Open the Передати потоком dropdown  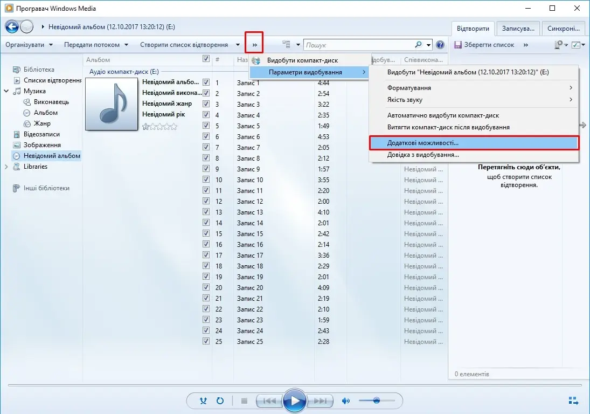tap(96, 45)
